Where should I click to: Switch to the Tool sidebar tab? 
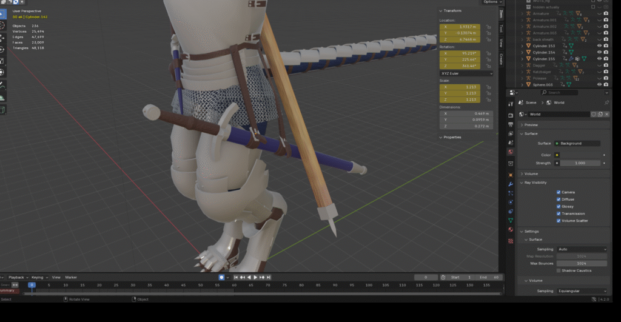click(x=501, y=29)
